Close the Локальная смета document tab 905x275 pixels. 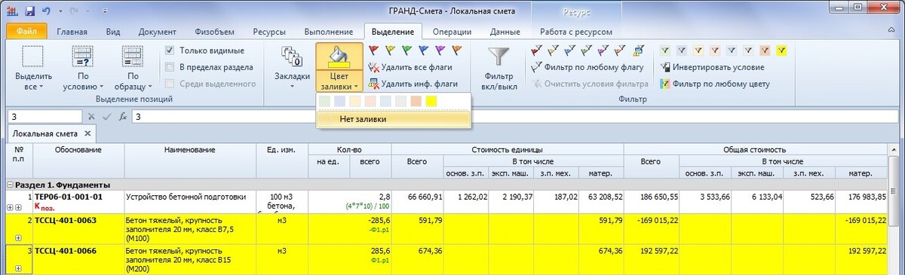(x=87, y=134)
